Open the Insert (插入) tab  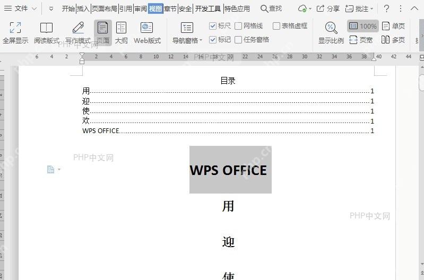[83, 8]
